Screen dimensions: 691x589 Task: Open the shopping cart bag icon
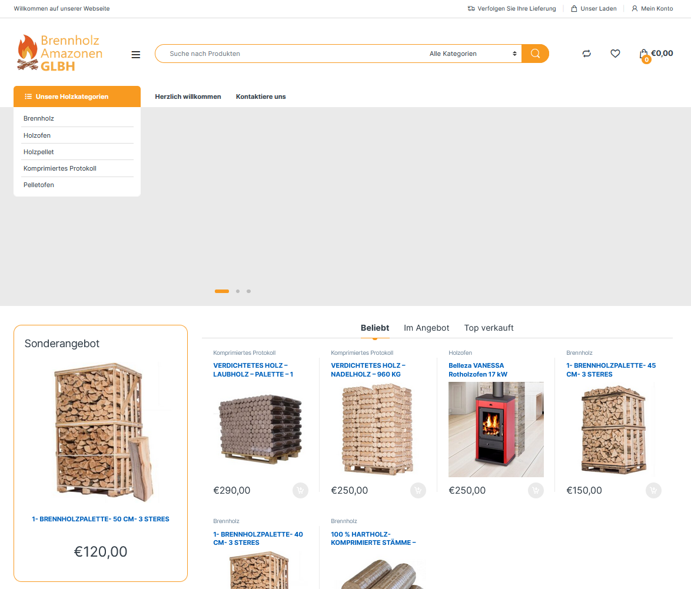point(644,55)
